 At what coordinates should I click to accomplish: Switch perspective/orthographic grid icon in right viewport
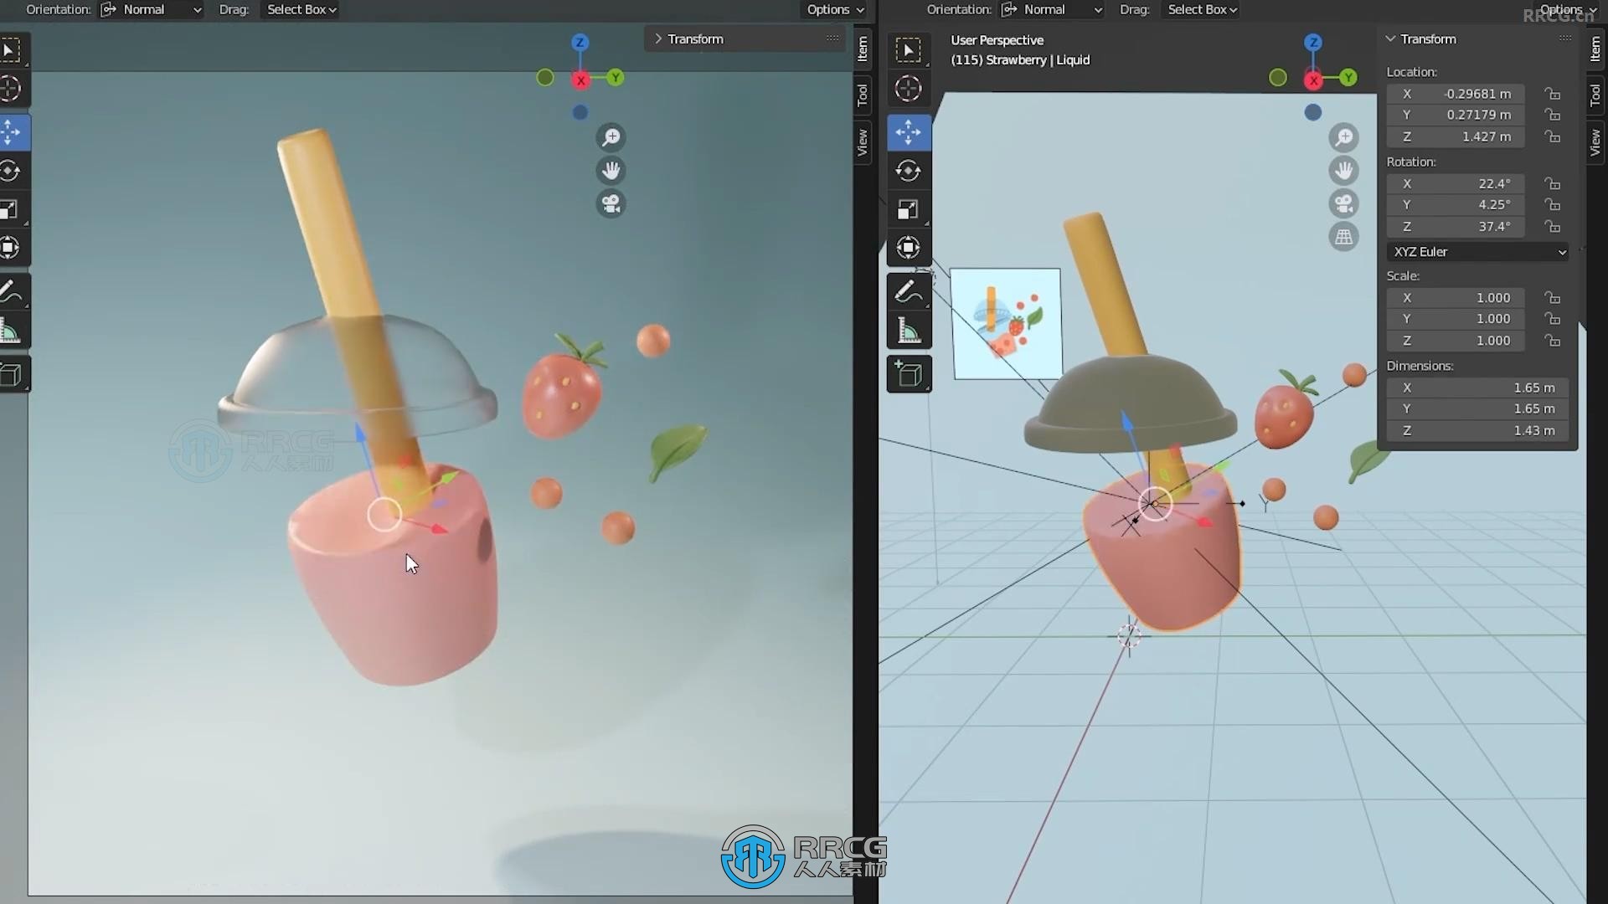[1344, 237]
